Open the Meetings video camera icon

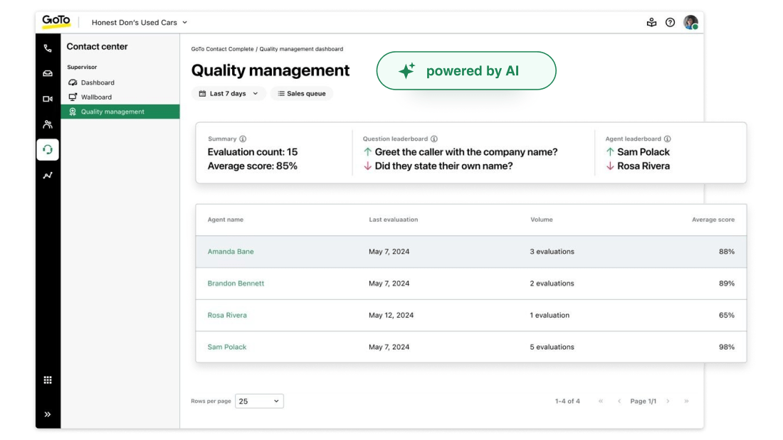[x=47, y=97]
